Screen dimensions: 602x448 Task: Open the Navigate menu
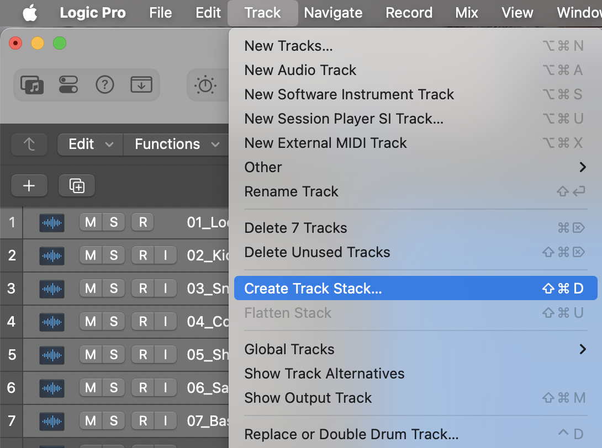coord(333,13)
